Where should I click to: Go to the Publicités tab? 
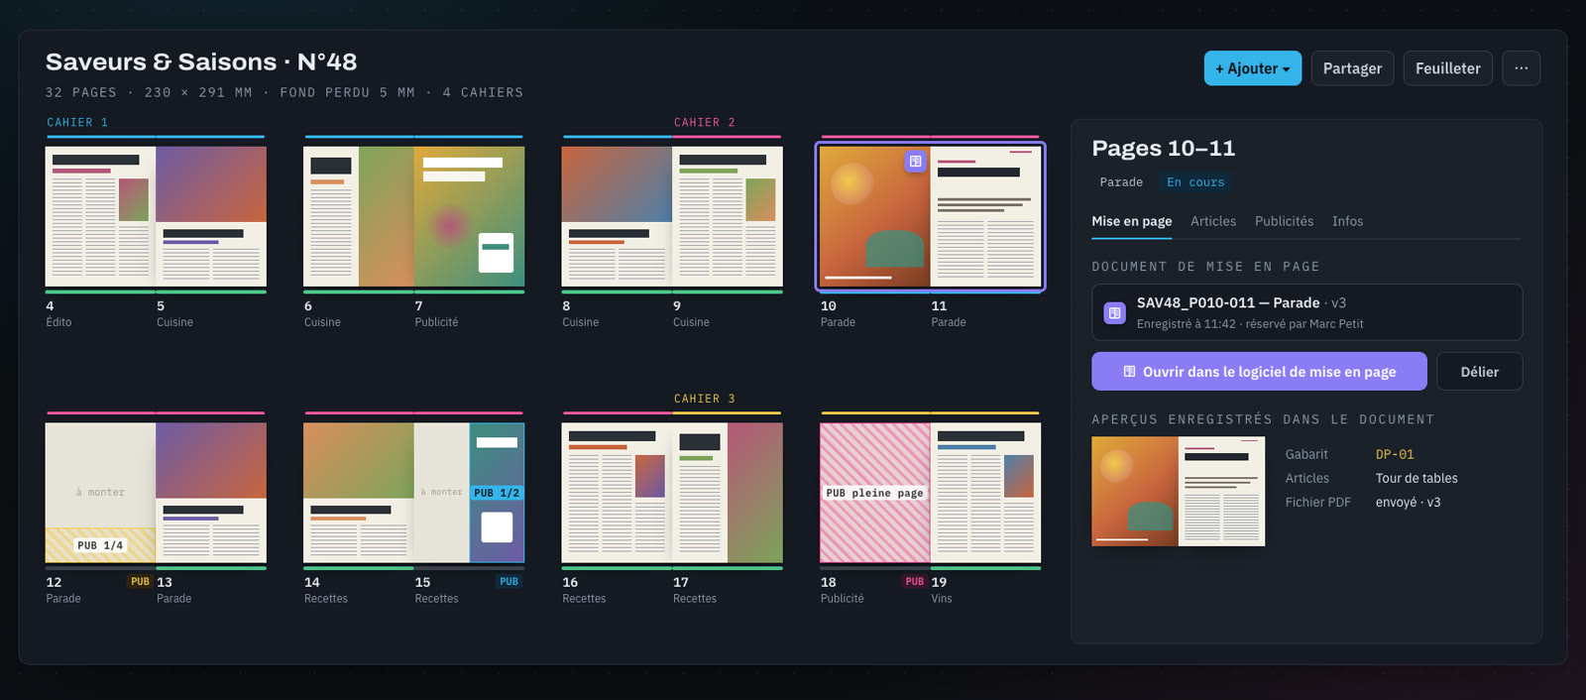(1284, 221)
